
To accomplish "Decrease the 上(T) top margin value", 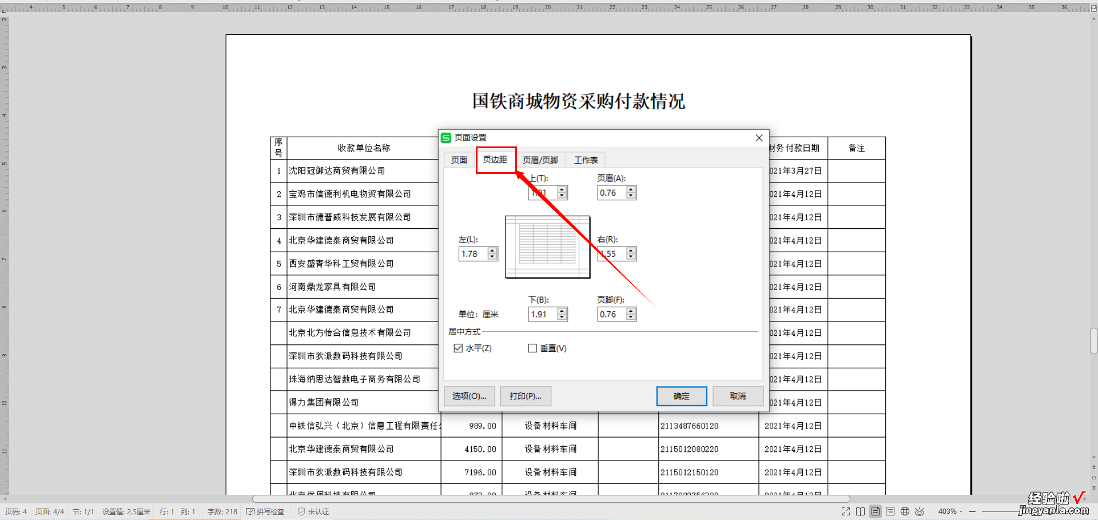I will 562,196.
